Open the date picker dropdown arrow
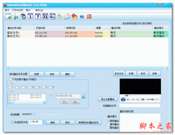This screenshot has height=135, width=175. (83, 96)
